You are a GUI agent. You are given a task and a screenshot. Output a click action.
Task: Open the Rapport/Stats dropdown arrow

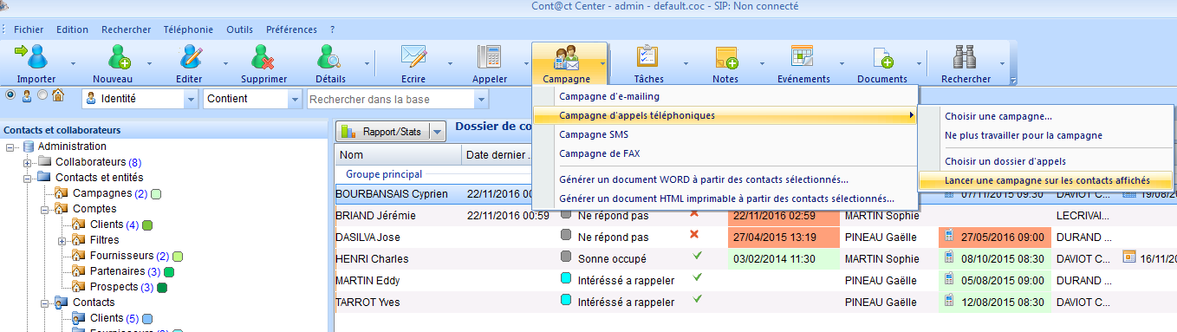(x=438, y=132)
